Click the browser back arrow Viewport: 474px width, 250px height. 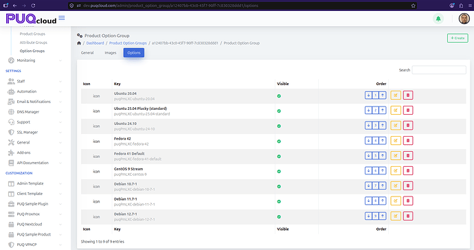[x=14, y=5]
